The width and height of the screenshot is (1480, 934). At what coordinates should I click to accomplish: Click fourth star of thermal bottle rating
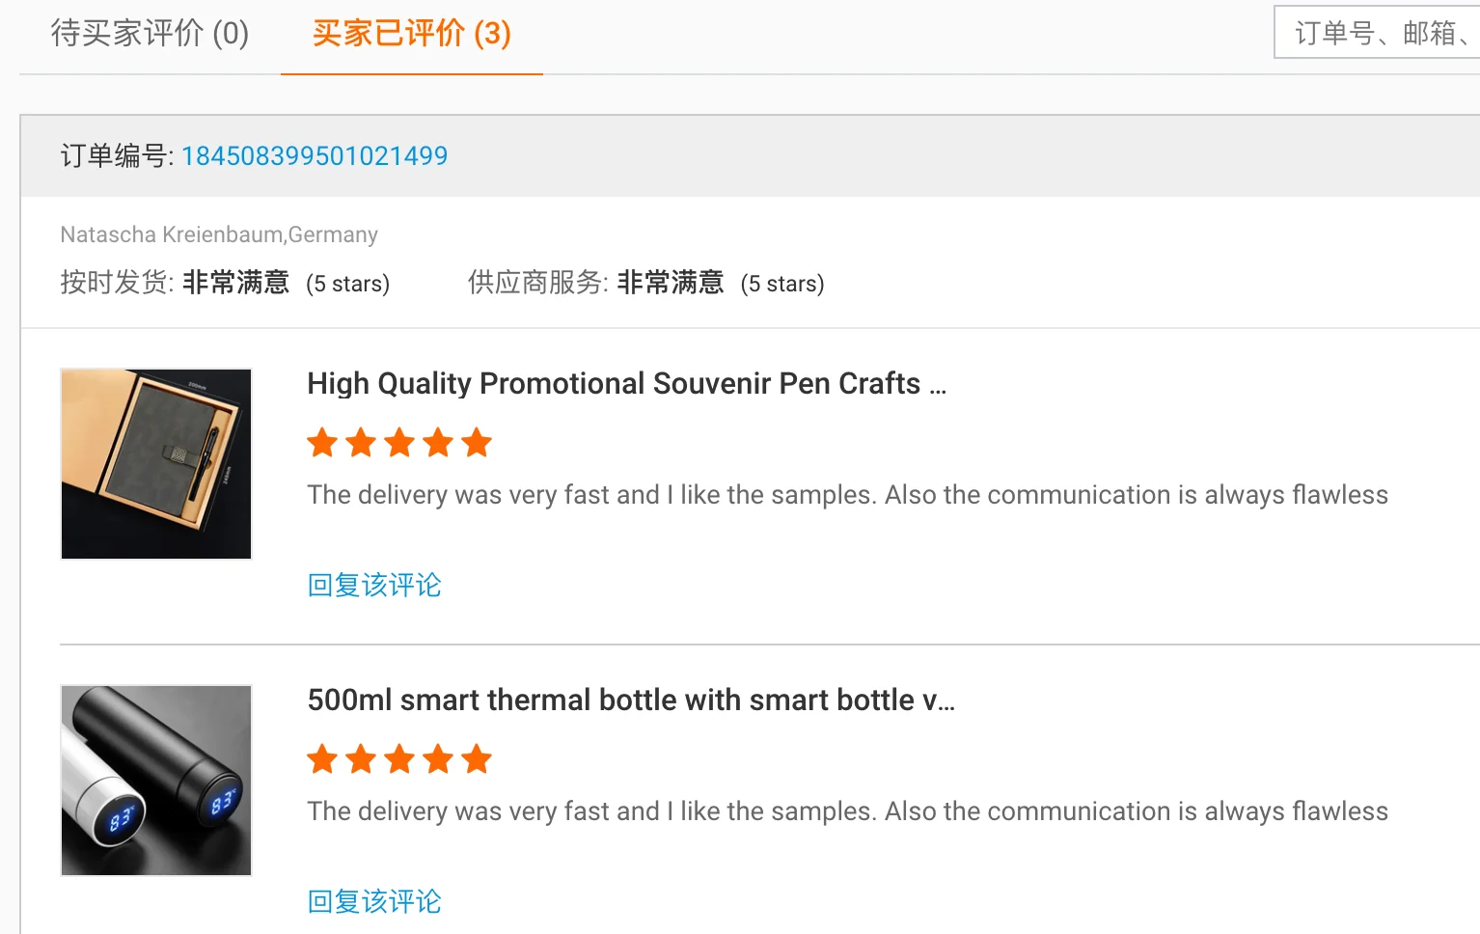tap(438, 760)
